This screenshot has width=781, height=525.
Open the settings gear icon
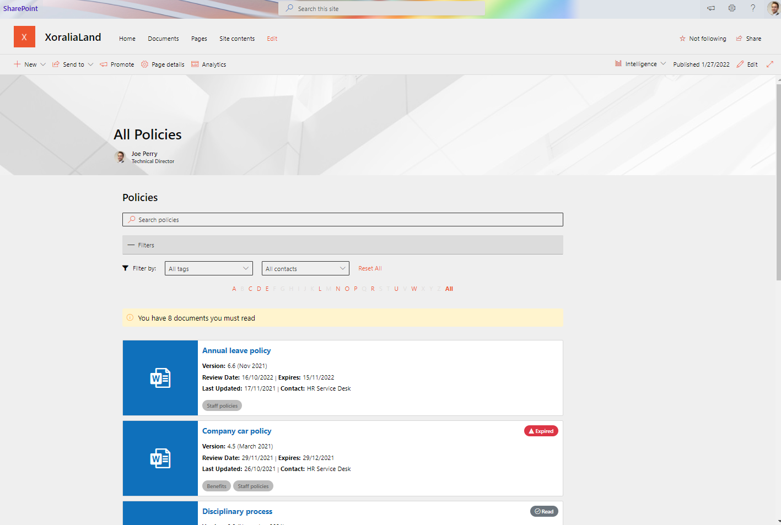point(732,8)
